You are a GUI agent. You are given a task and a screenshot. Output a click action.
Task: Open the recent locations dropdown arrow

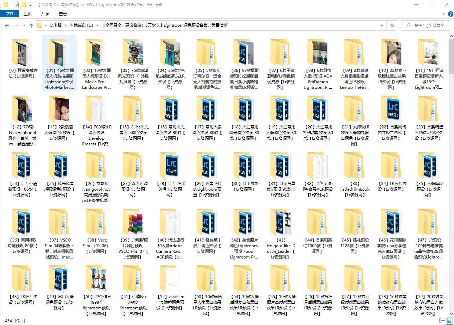(24, 25)
